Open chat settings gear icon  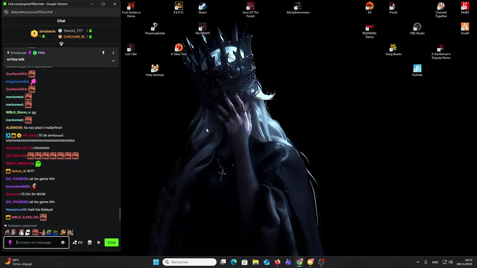tap(98, 242)
